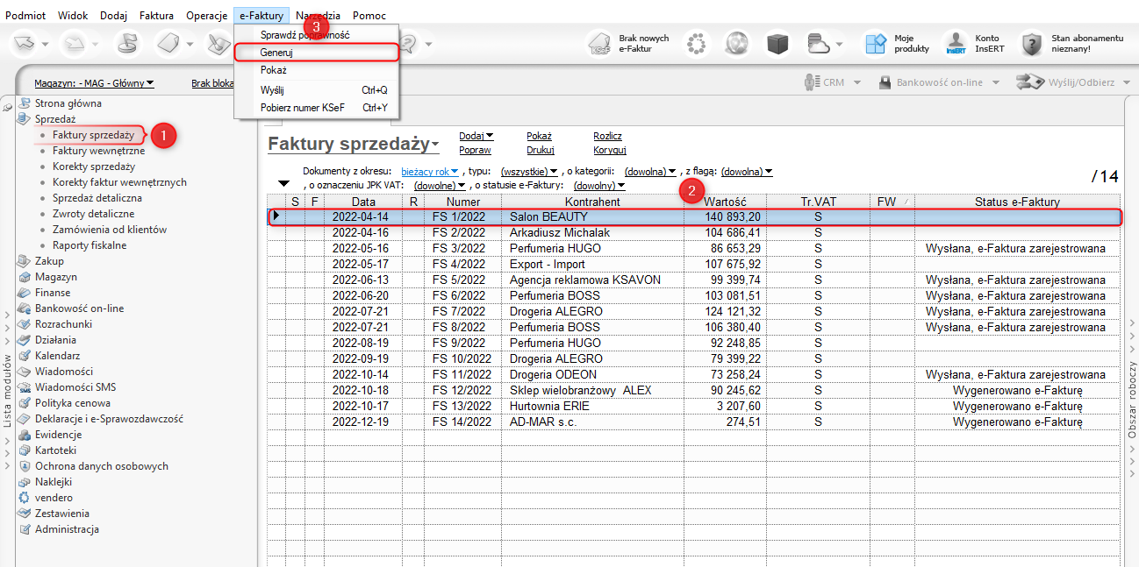
Task: Open the Rozrachunki module
Action: 63,324
